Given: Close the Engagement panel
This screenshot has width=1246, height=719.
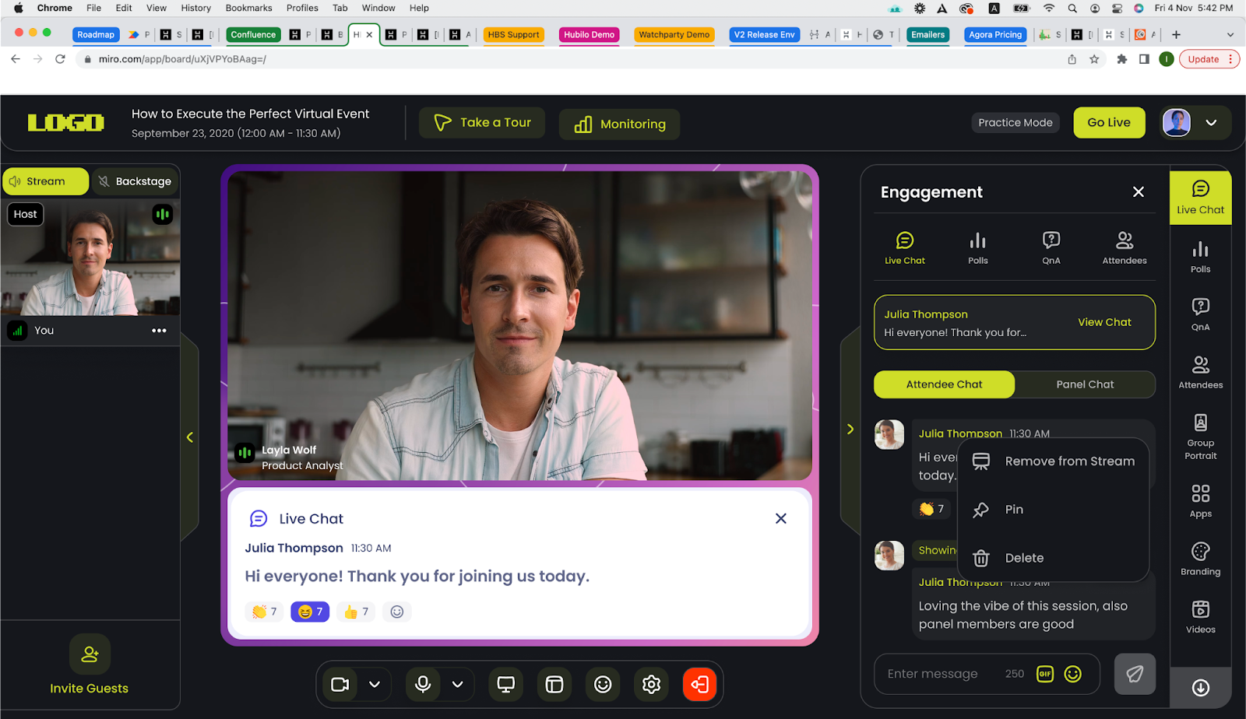Looking at the screenshot, I should pyautogui.click(x=1138, y=191).
